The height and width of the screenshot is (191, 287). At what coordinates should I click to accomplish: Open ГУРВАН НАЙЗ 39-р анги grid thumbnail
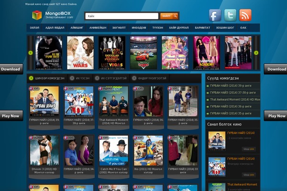pyautogui.click(x=44, y=101)
